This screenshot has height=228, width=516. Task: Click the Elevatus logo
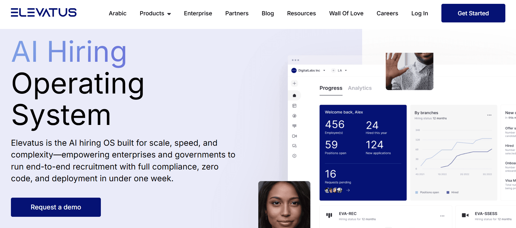pos(44,13)
